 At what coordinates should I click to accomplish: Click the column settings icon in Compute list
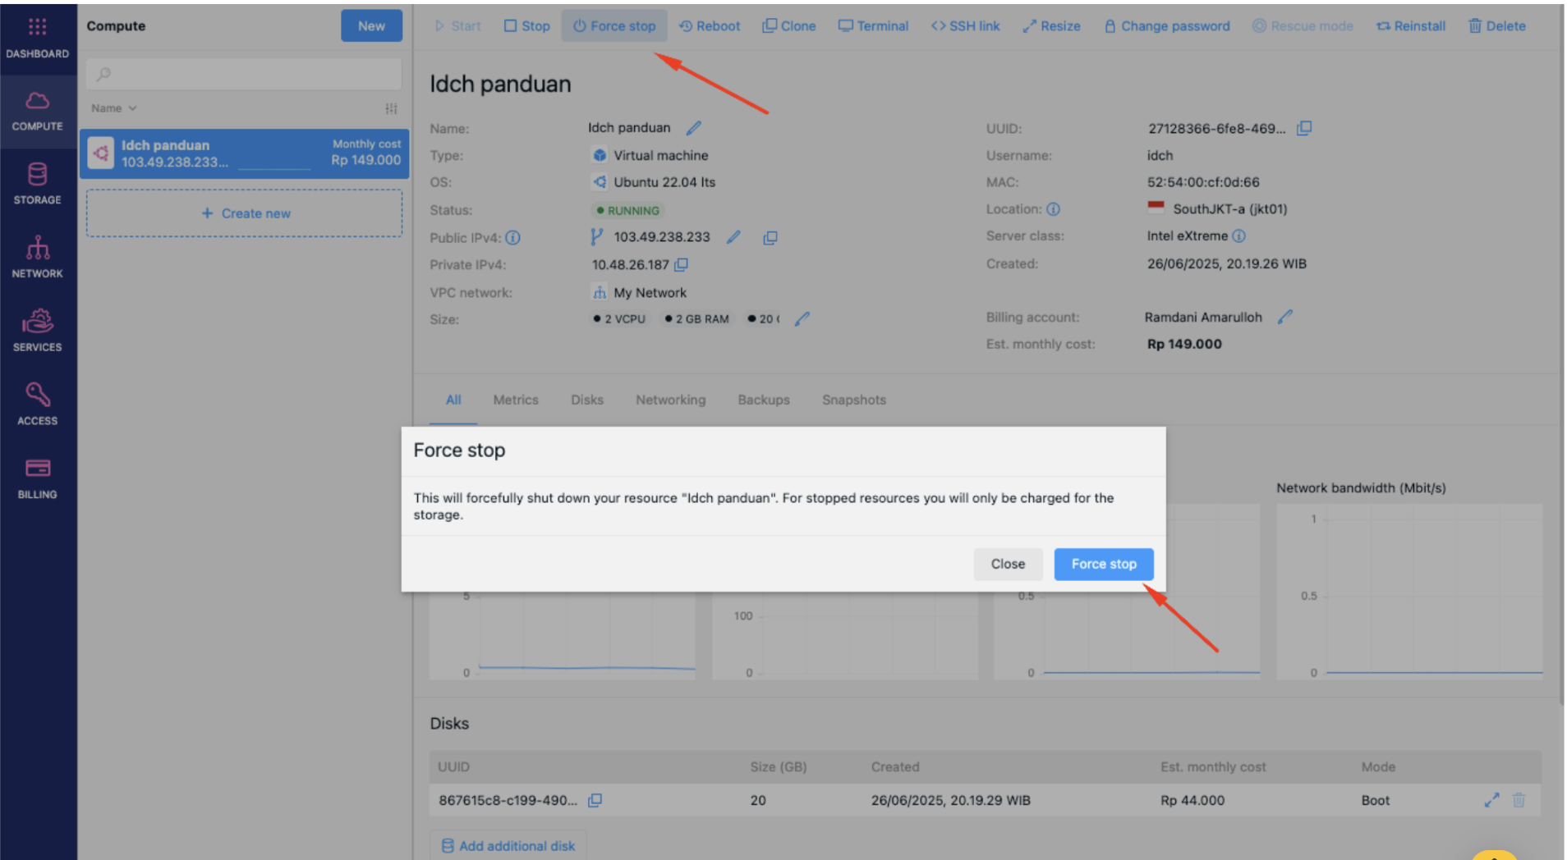pos(392,108)
